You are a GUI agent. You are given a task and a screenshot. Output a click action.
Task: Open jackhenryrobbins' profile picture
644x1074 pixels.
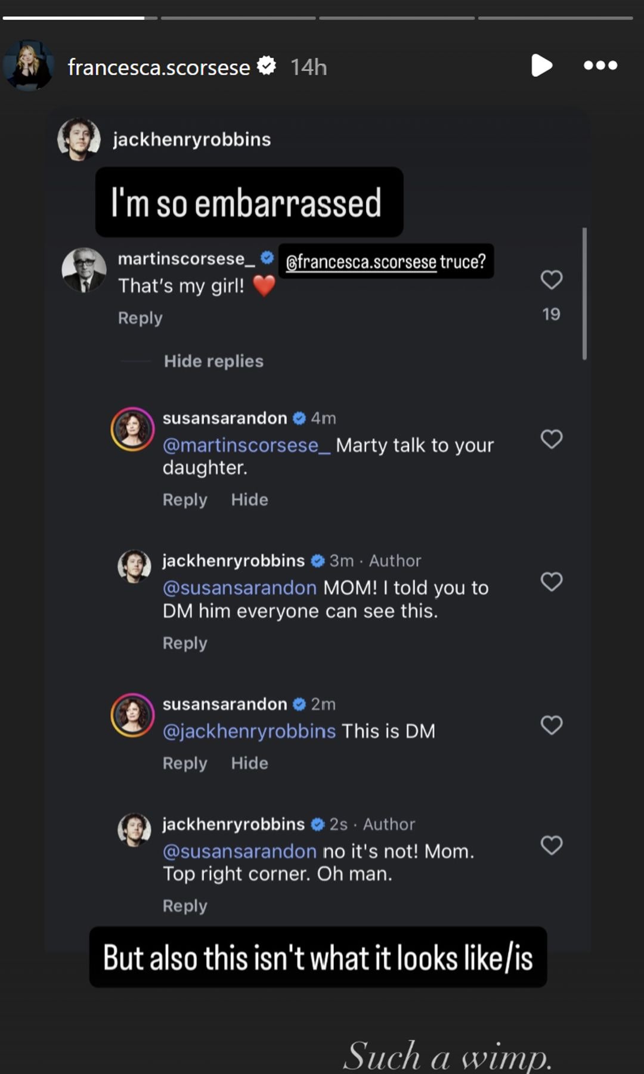click(x=78, y=139)
